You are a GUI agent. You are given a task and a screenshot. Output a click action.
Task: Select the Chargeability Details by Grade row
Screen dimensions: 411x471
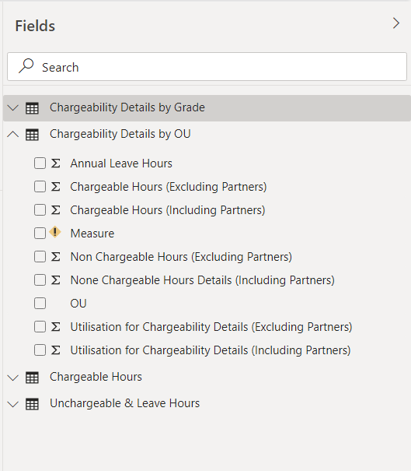pos(207,108)
